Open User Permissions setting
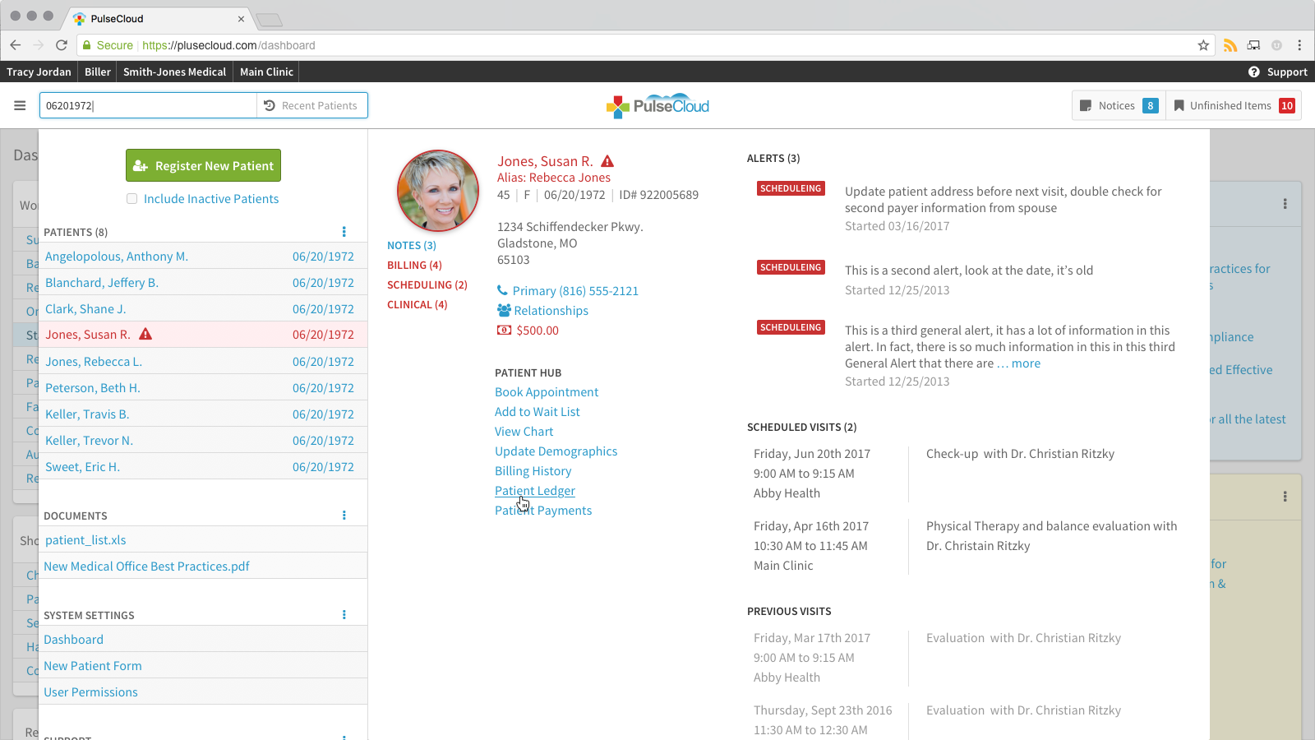The image size is (1315, 740). [x=90, y=692]
